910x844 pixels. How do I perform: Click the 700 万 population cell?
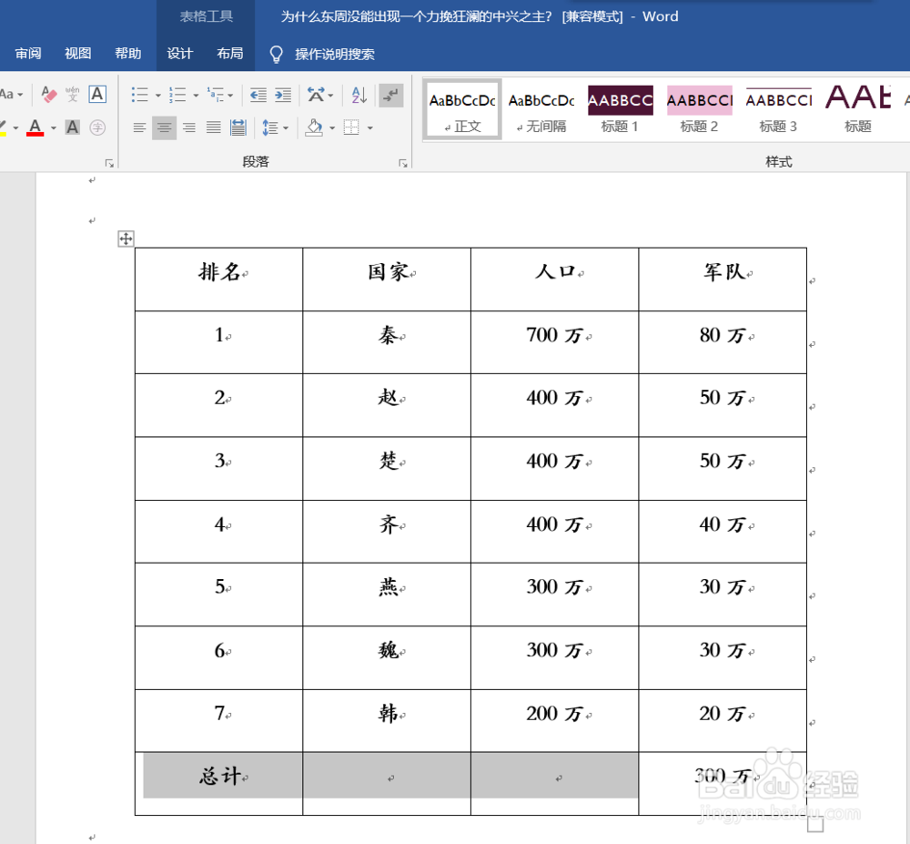(555, 342)
